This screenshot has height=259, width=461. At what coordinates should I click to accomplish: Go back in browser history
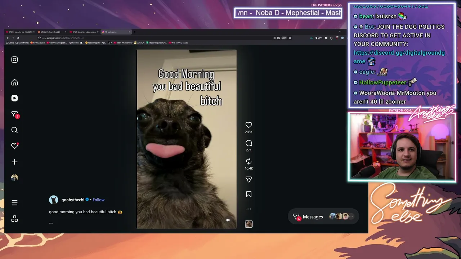(8, 38)
